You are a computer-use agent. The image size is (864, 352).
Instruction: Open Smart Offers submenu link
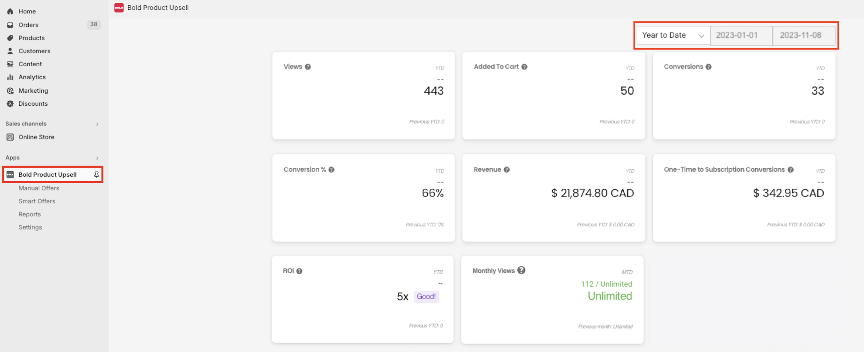point(37,201)
